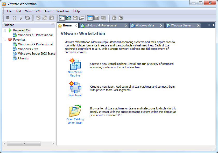
Task: Click the VM icon beside Ubuntu
Action: 15,58
